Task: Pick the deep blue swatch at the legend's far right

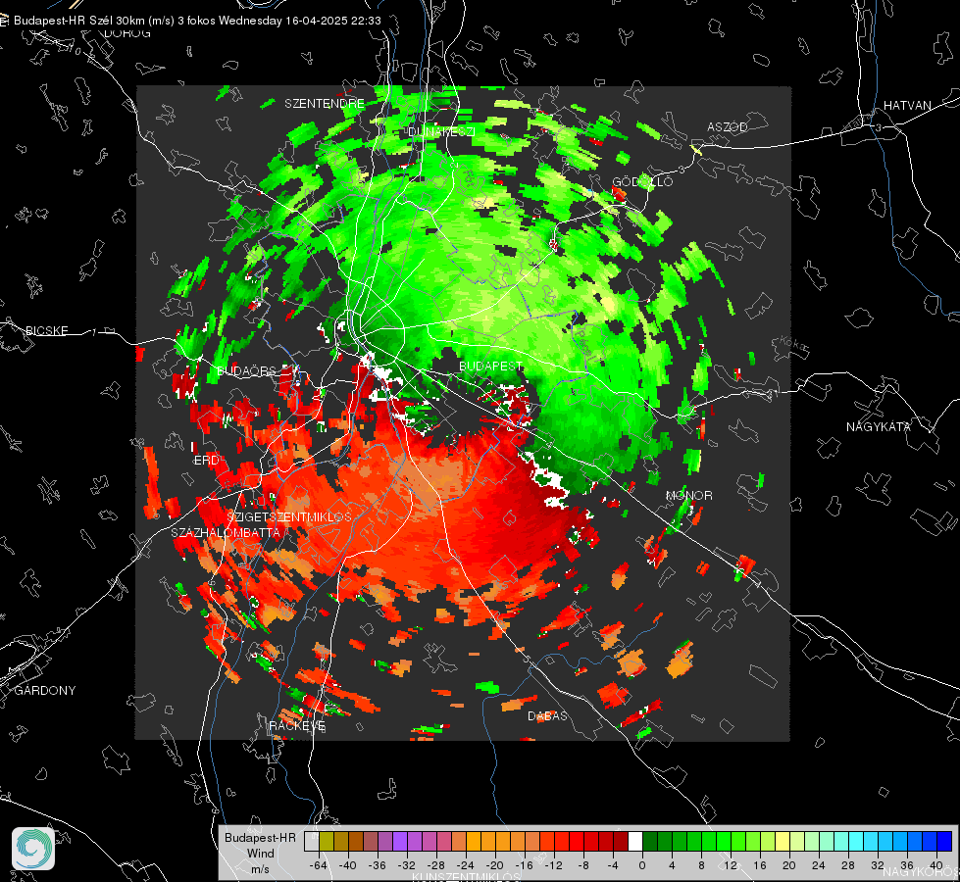Action: coord(944,841)
